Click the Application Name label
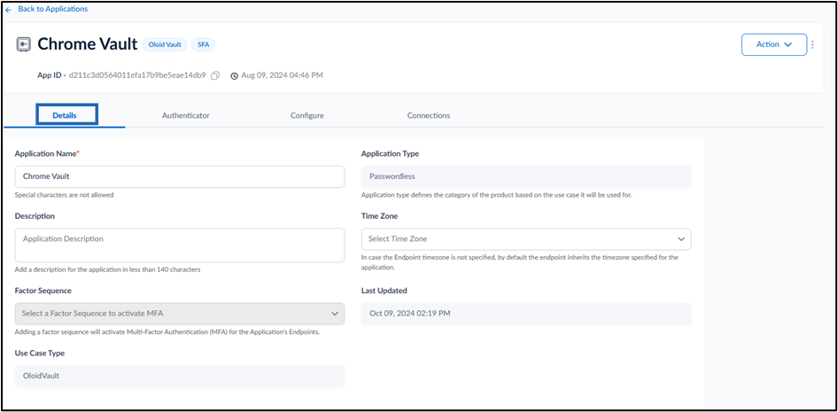The height and width of the screenshot is (412, 838). click(47, 154)
